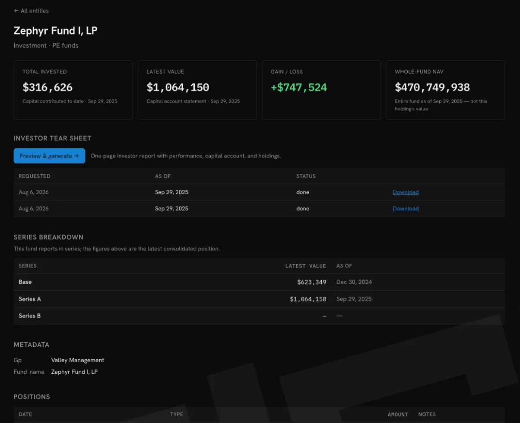Click the INVESTOR TEAR SHEET heading
The image size is (520, 423).
[x=53, y=138]
